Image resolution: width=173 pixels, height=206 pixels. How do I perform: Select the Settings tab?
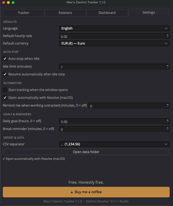click(x=149, y=13)
